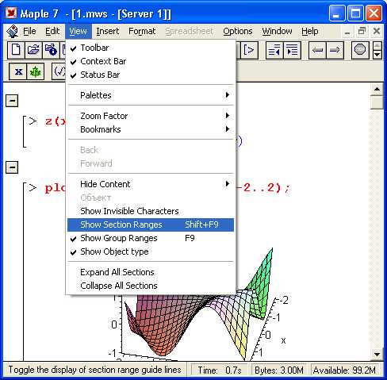This screenshot has width=387, height=380.
Task: Open a file with the folder icon
Action: pyautogui.click(x=33, y=50)
